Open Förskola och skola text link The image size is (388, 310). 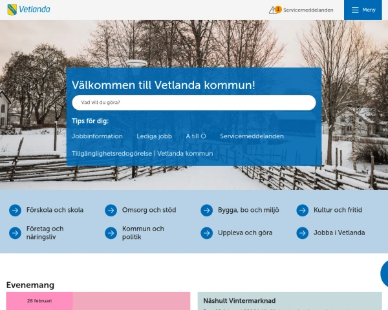(55, 210)
